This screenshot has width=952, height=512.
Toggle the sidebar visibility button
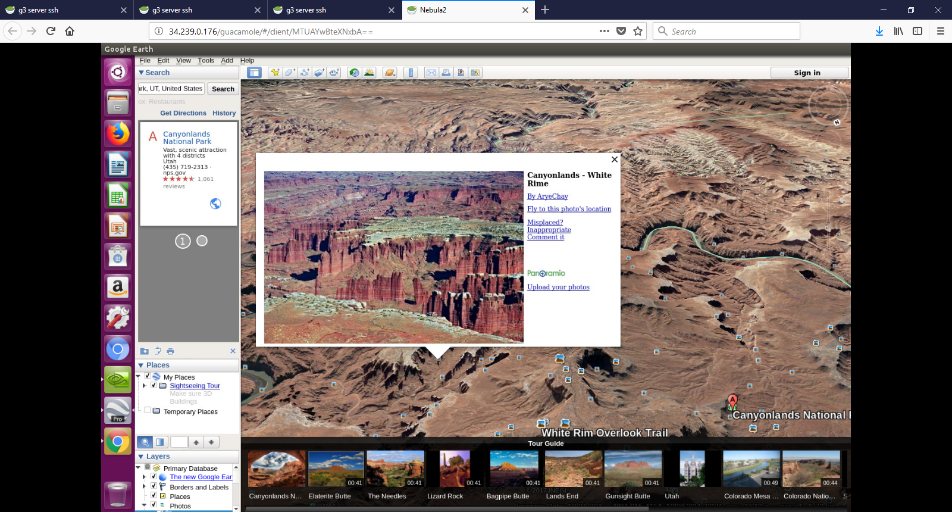point(254,73)
